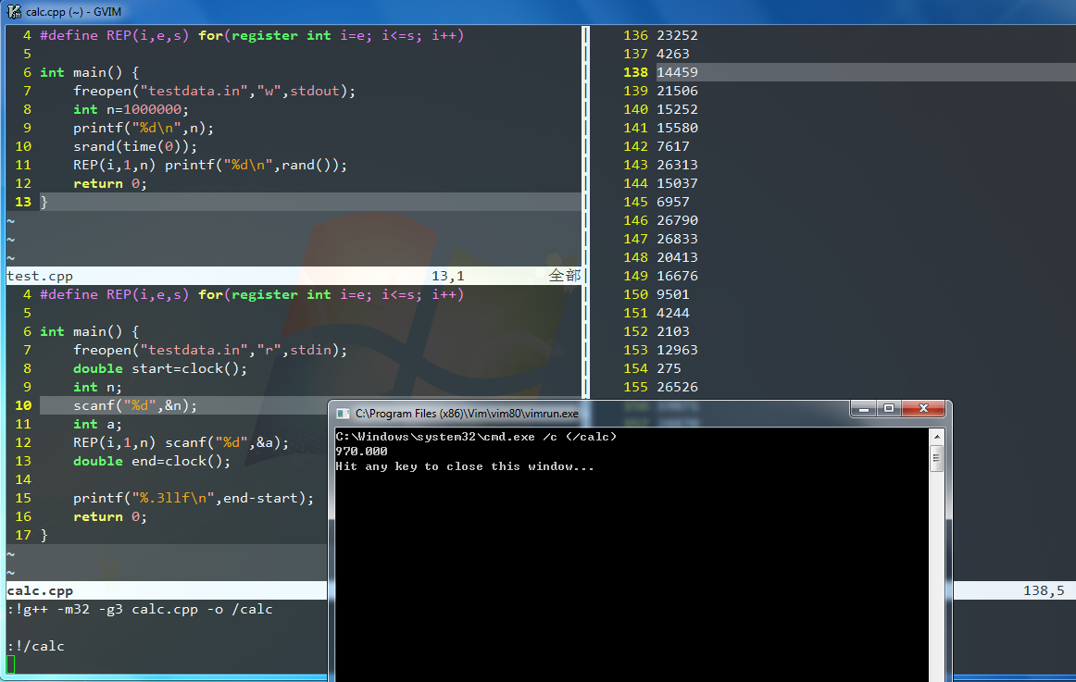
Task: Click value 26313 on line 143
Action: click(677, 165)
